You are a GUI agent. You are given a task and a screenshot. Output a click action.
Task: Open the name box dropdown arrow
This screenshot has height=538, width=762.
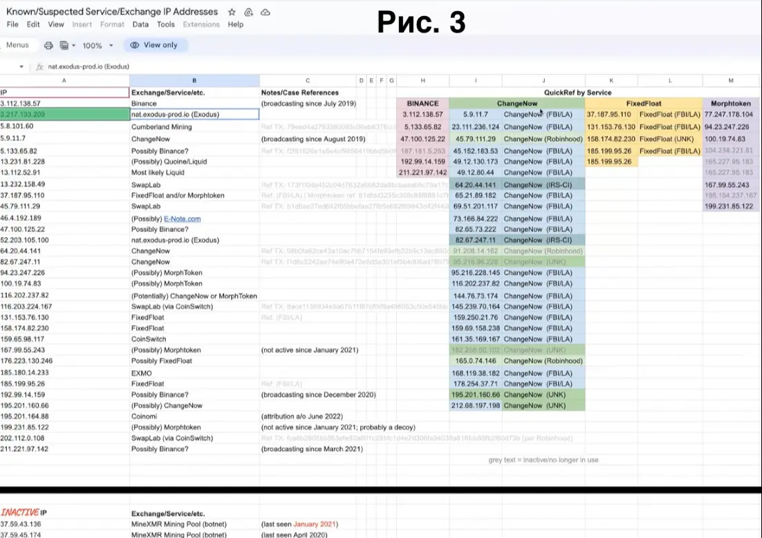pos(21,66)
